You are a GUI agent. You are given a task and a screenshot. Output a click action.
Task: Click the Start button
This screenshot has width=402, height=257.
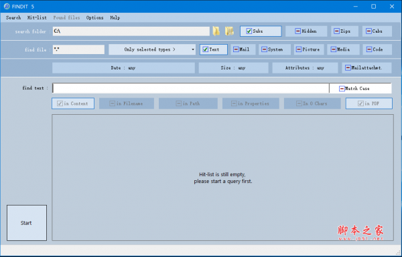click(x=27, y=223)
